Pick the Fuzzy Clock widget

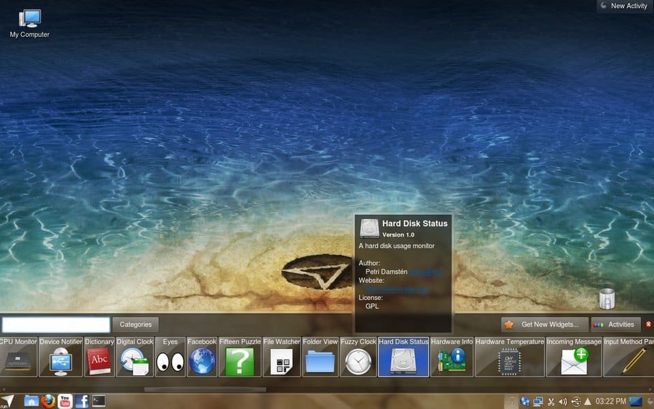pos(358,357)
